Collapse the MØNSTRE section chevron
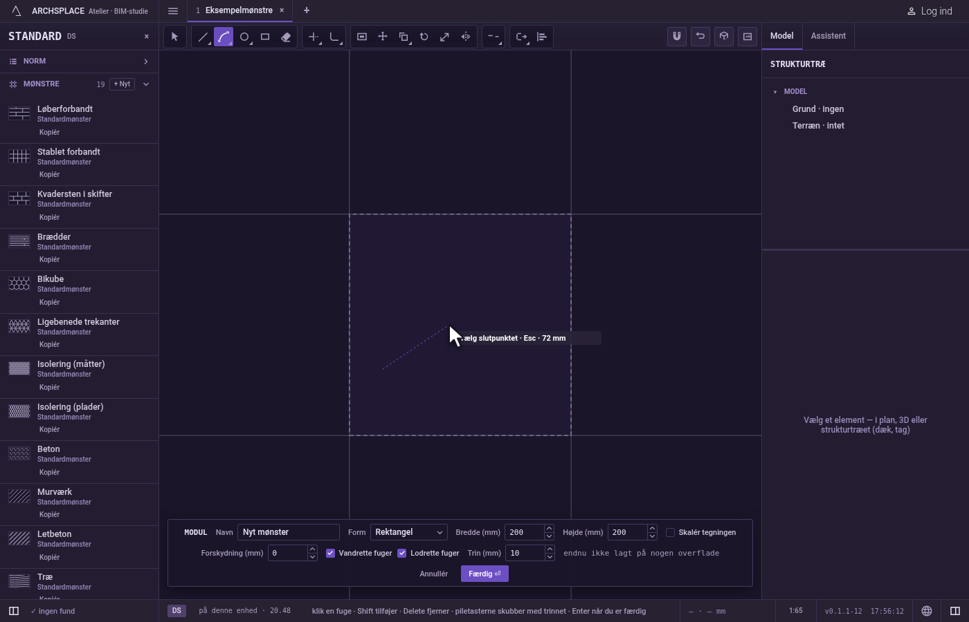 [x=146, y=84]
